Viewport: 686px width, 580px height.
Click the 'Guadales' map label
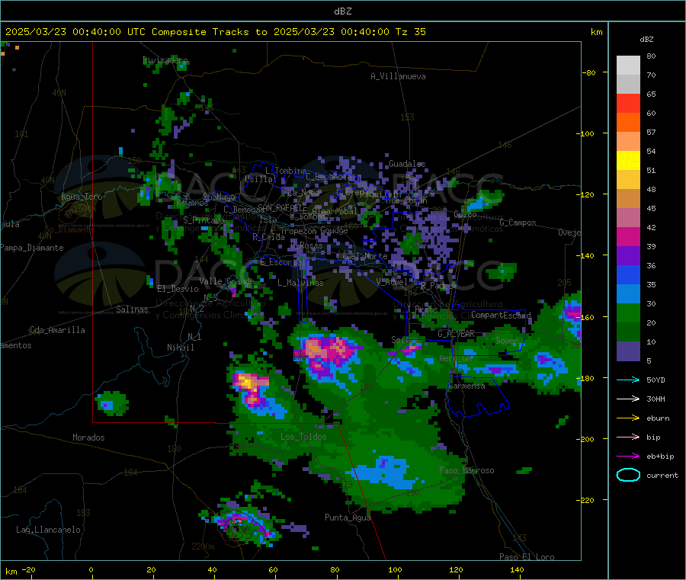(x=407, y=164)
